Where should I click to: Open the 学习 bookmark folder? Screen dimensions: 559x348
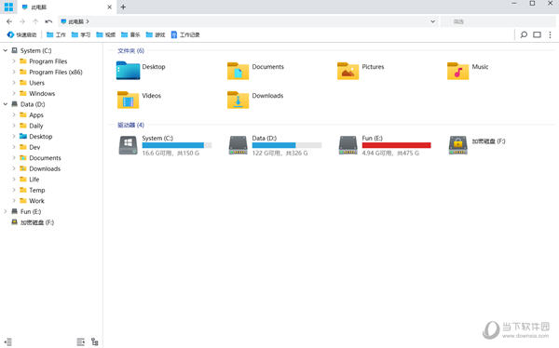click(x=80, y=34)
